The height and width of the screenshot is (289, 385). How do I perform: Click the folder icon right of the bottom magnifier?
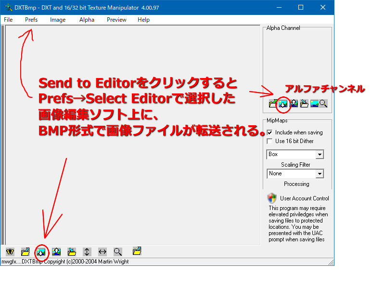[x=137, y=251]
